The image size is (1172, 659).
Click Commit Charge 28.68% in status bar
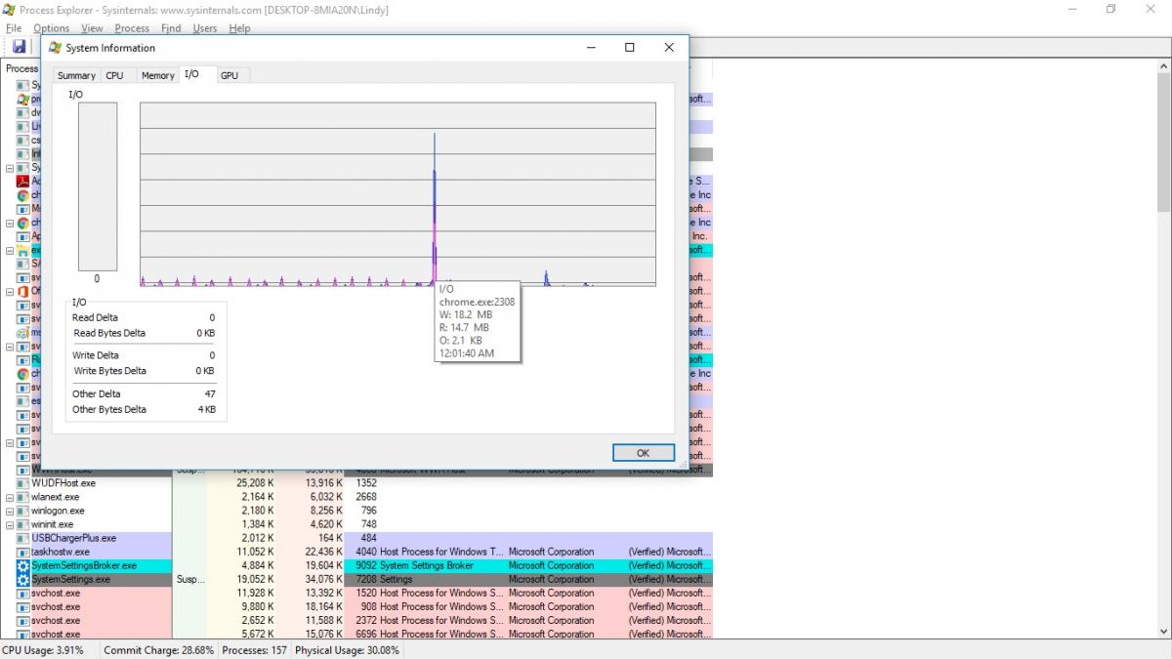tap(159, 650)
